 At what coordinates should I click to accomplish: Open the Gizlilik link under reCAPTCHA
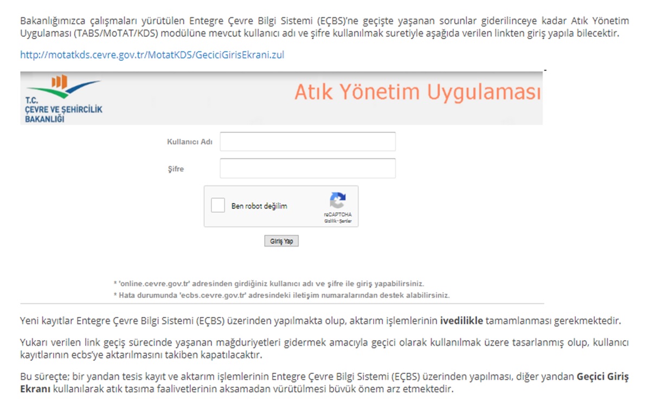coord(330,220)
